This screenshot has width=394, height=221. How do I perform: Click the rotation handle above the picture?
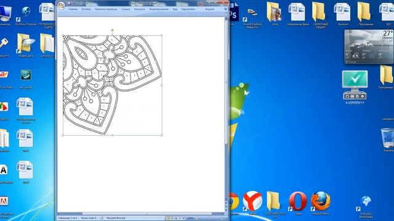(x=112, y=30)
